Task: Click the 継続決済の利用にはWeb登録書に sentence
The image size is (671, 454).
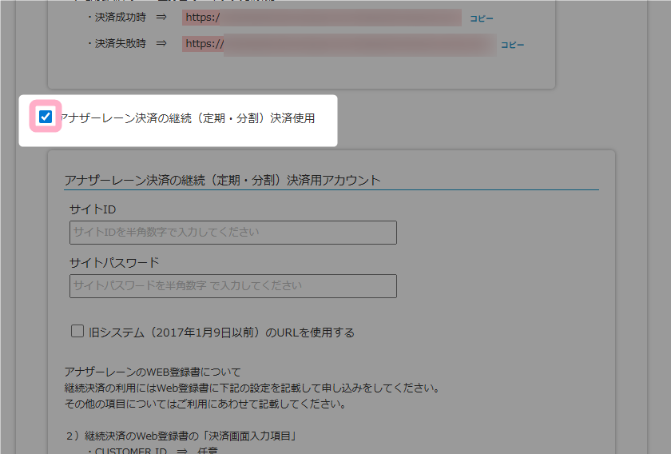Action: [x=252, y=388]
